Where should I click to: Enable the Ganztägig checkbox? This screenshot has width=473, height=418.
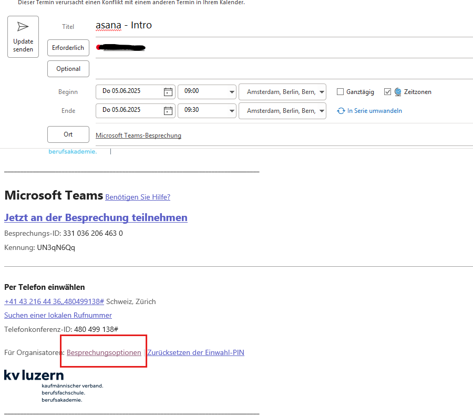tap(340, 92)
